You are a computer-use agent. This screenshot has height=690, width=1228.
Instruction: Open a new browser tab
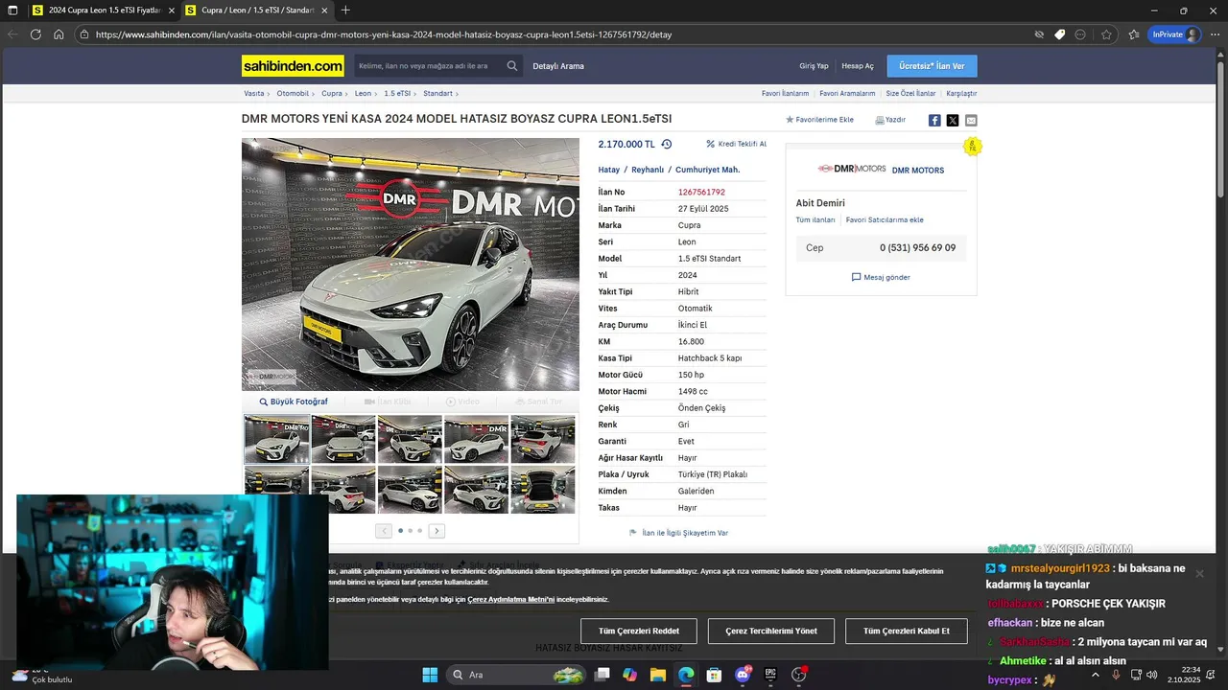pyautogui.click(x=345, y=11)
